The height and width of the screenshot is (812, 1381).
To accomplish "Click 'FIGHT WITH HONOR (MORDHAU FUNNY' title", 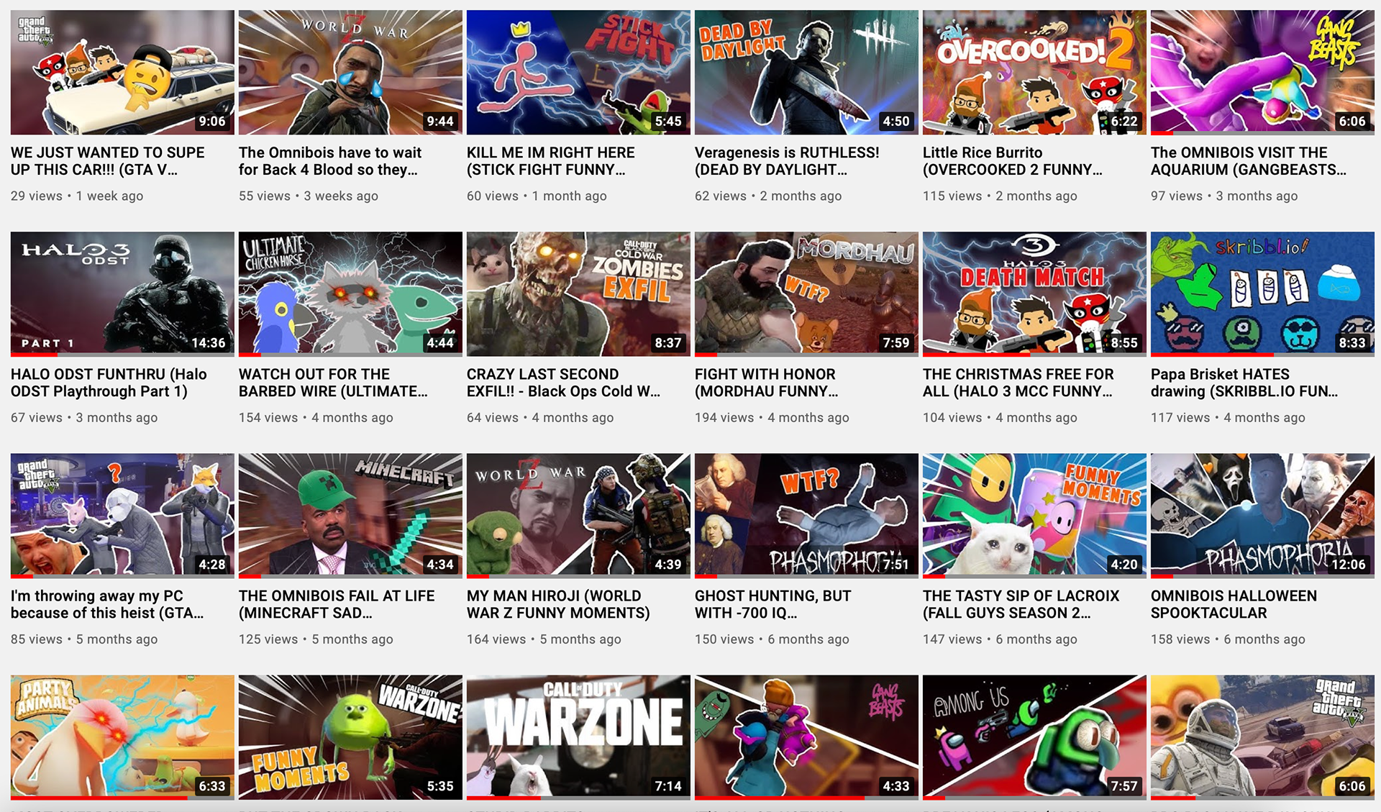I will [767, 383].
